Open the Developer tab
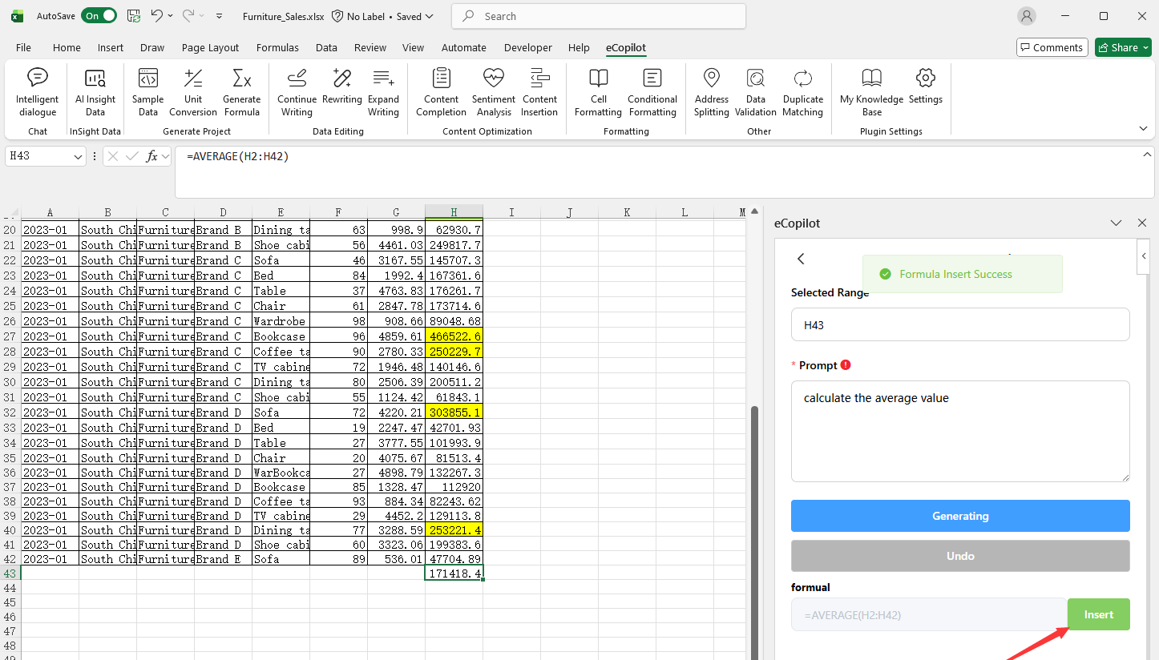Screen dimensions: 1159x660 pyautogui.click(x=527, y=47)
